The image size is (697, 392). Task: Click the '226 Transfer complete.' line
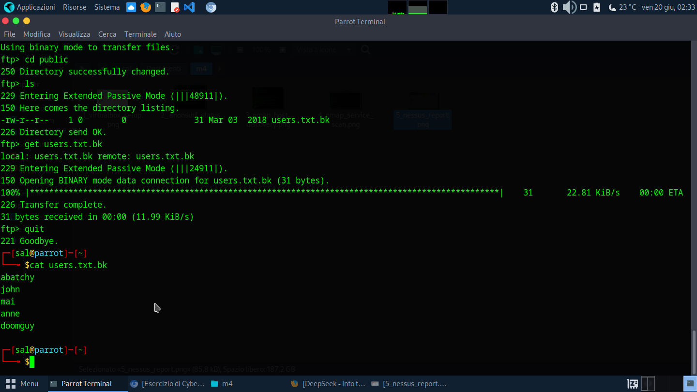pyautogui.click(x=54, y=205)
